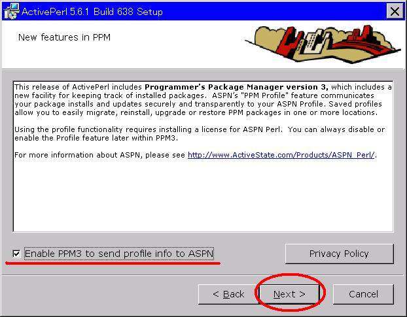Screen dimensions: 407x317
Task: Click the ActiveState city banner image
Action: (323, 44)
